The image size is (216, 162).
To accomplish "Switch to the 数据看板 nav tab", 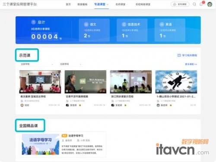I will [83, 4].
